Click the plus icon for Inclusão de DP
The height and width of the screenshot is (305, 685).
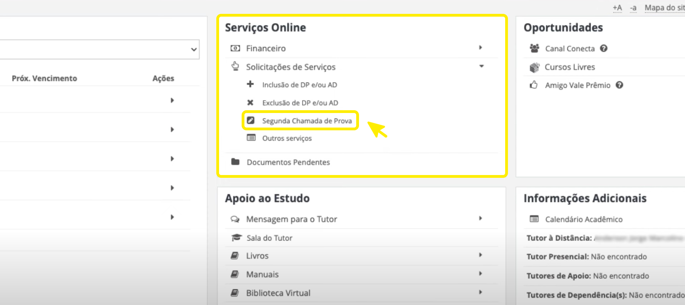point(250,84)
